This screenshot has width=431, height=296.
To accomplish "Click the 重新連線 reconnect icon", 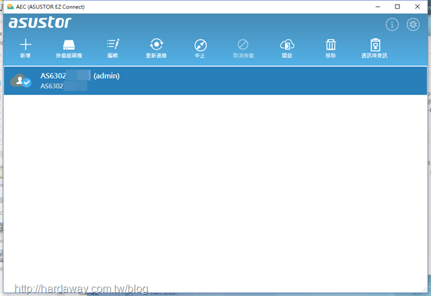I will point(156,44).
